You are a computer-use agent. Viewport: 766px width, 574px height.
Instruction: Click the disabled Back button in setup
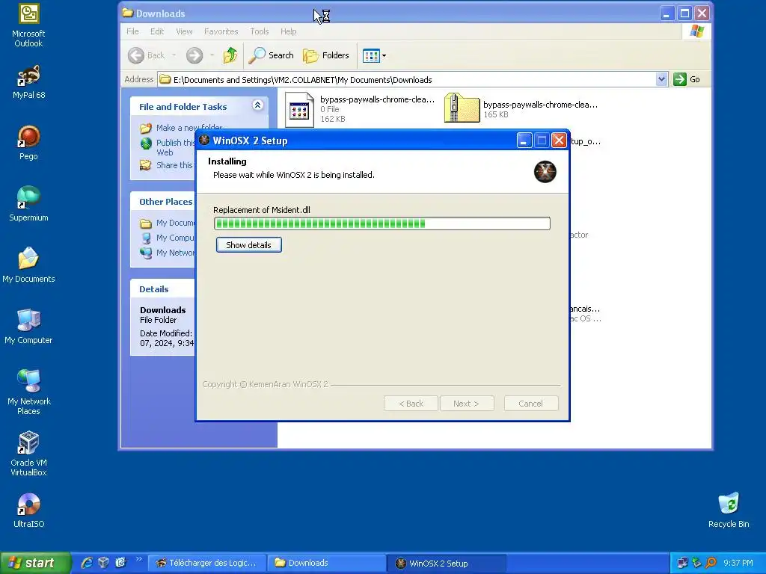411,404
